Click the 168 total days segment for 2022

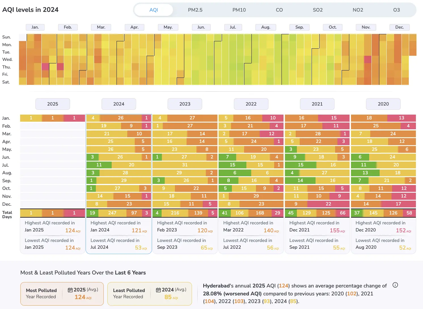click(260, 213)
